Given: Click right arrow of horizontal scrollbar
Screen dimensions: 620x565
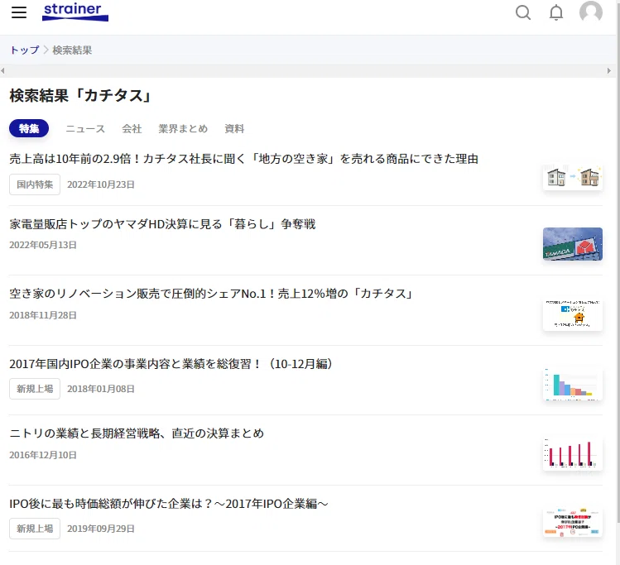Looking at the screenshot, I should (x=609, y=70).
